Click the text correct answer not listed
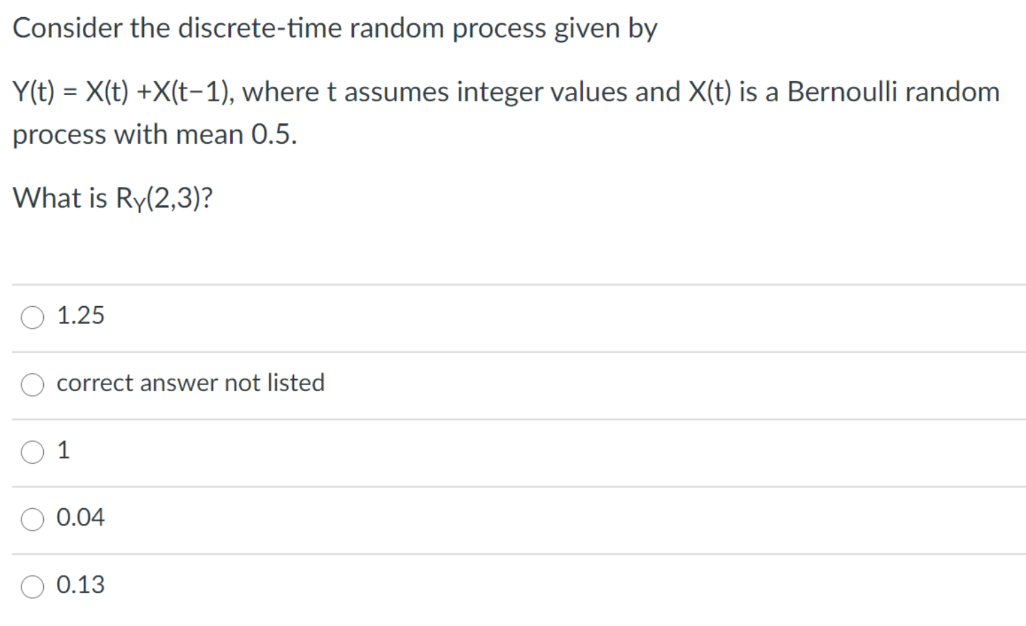 tap(191, 384)
